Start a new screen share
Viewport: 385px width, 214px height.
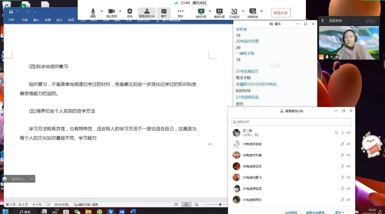point(201,13)
